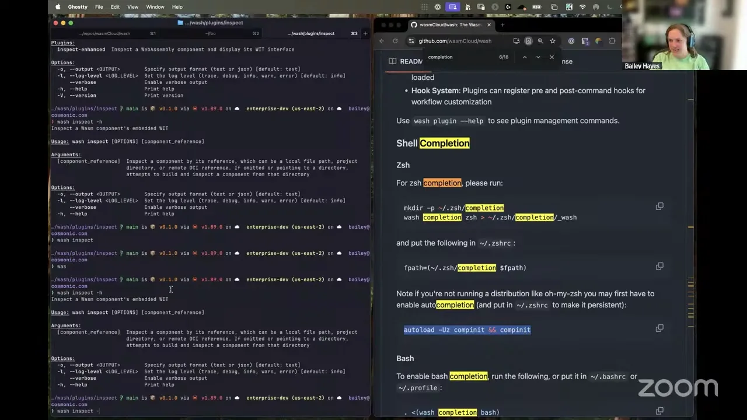Add a new Ghostty terminal tab

coord(365,33)
